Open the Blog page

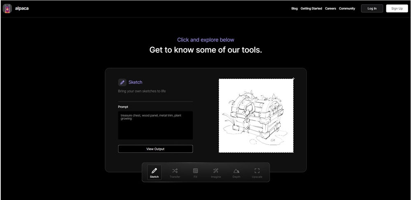(x=294, y=9)
